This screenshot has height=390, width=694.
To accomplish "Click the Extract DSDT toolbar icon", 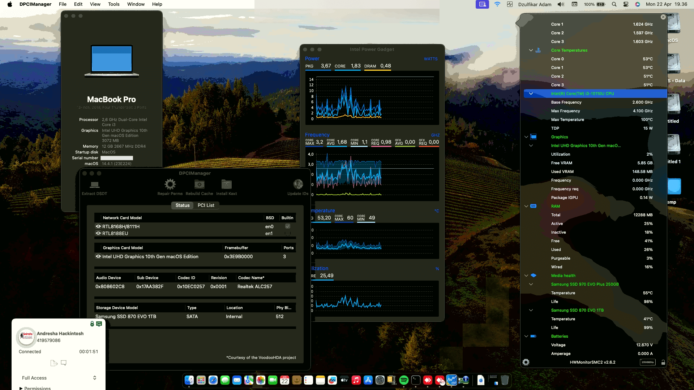I will click(95, 185).
